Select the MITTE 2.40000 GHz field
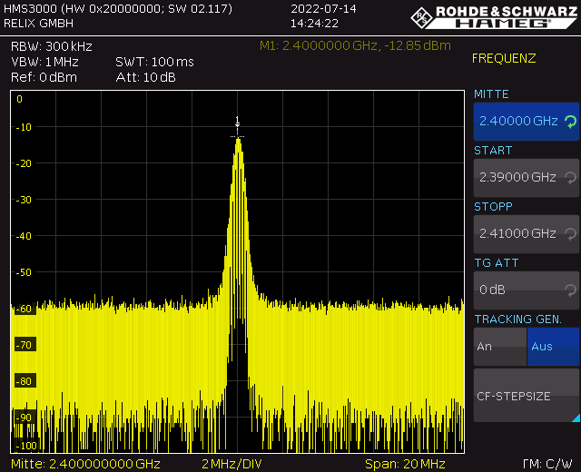Viewport: 581px width, 472px height. pyautogui.click(x=527, y=122)
